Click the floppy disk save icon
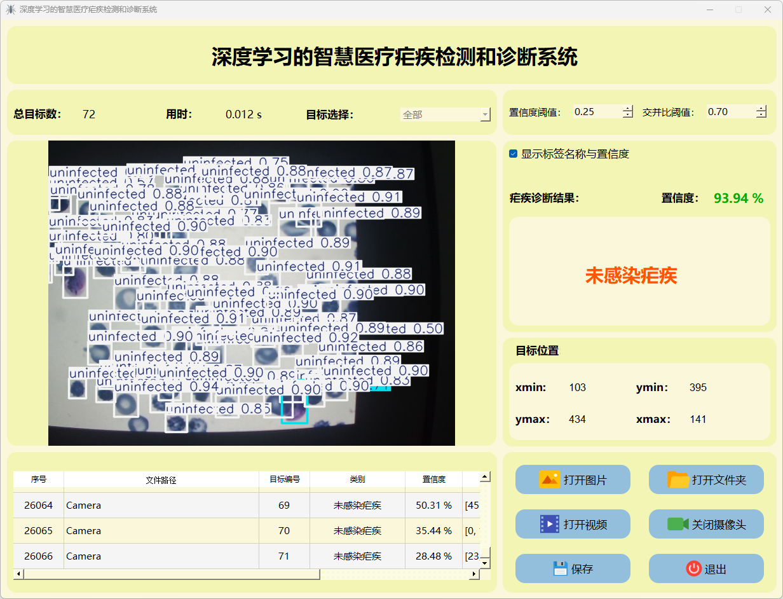Image resolution: width=783 pixels, height=599 pixels. tap(559, 568)
